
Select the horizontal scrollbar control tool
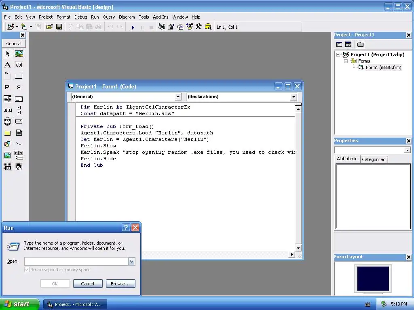click(8, 110)
